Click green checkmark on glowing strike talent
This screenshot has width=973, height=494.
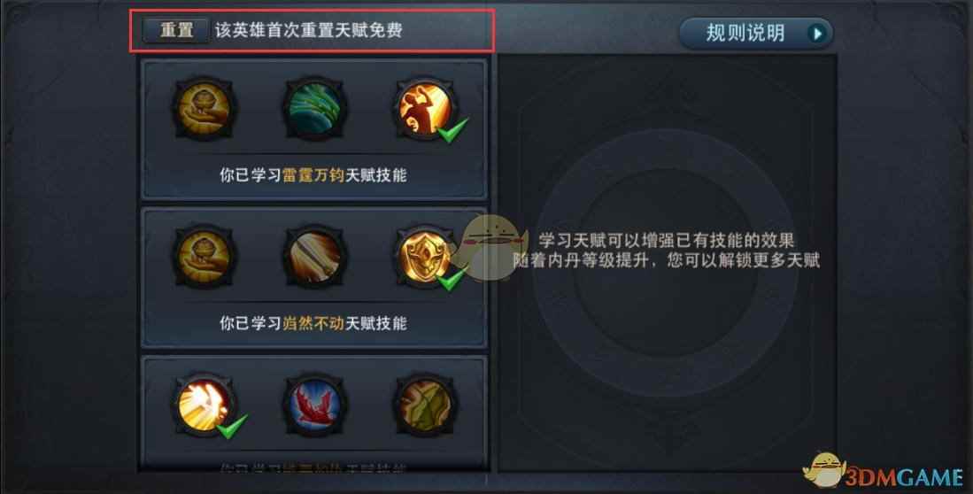(232, 427)
